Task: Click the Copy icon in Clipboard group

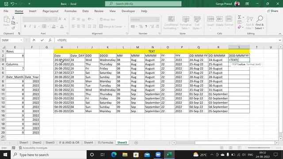Action: pos(13,23)
